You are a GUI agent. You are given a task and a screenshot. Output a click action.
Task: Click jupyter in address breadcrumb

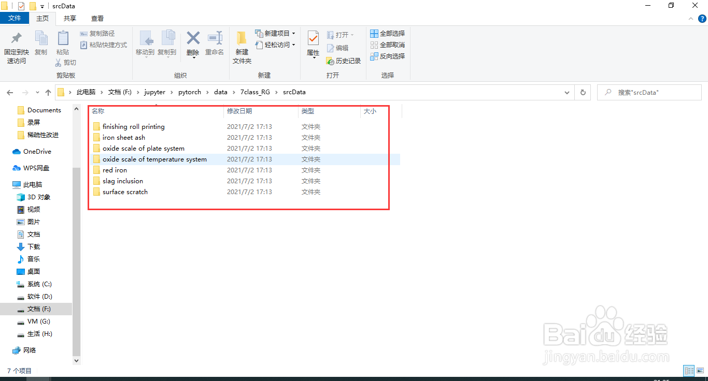click(x=155, y=92)
